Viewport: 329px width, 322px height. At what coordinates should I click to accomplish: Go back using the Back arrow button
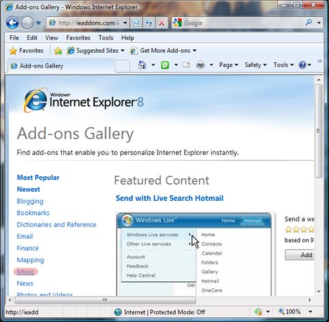pyautogui.click(x=13, y=23)
